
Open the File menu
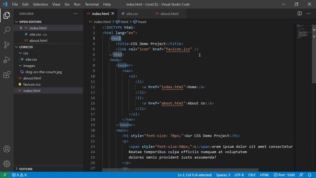click(x=15, y=4)
